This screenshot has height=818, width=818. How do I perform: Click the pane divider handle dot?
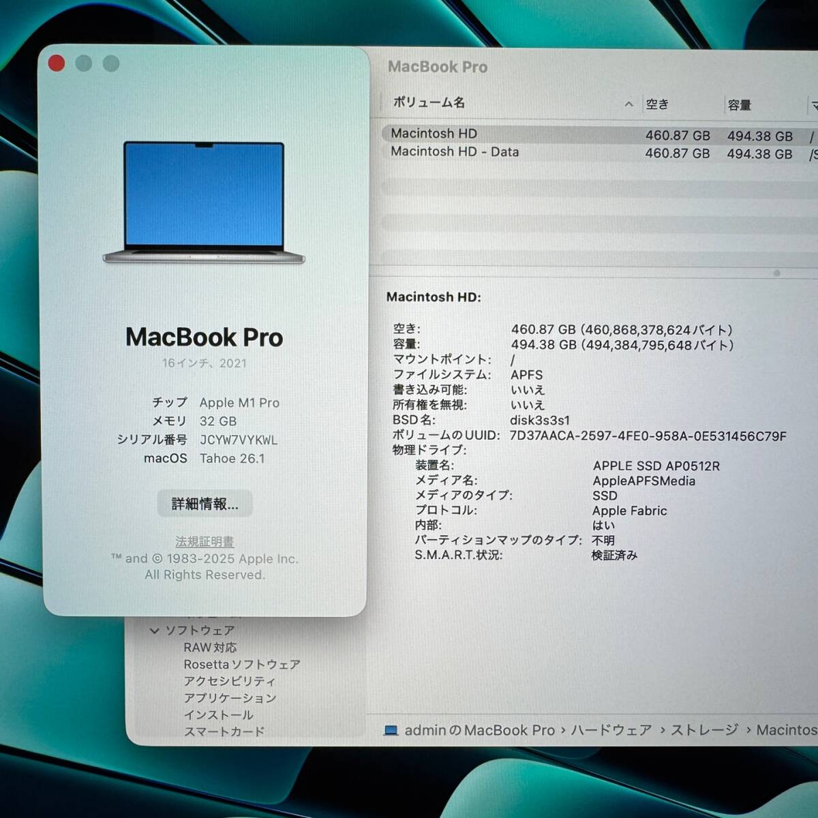click(x=776, y=273)
